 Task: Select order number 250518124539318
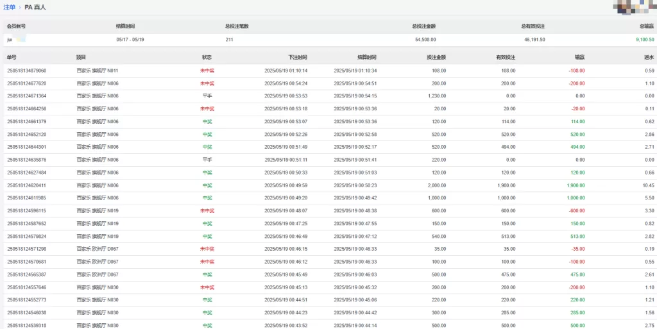[x=27, y=325]
